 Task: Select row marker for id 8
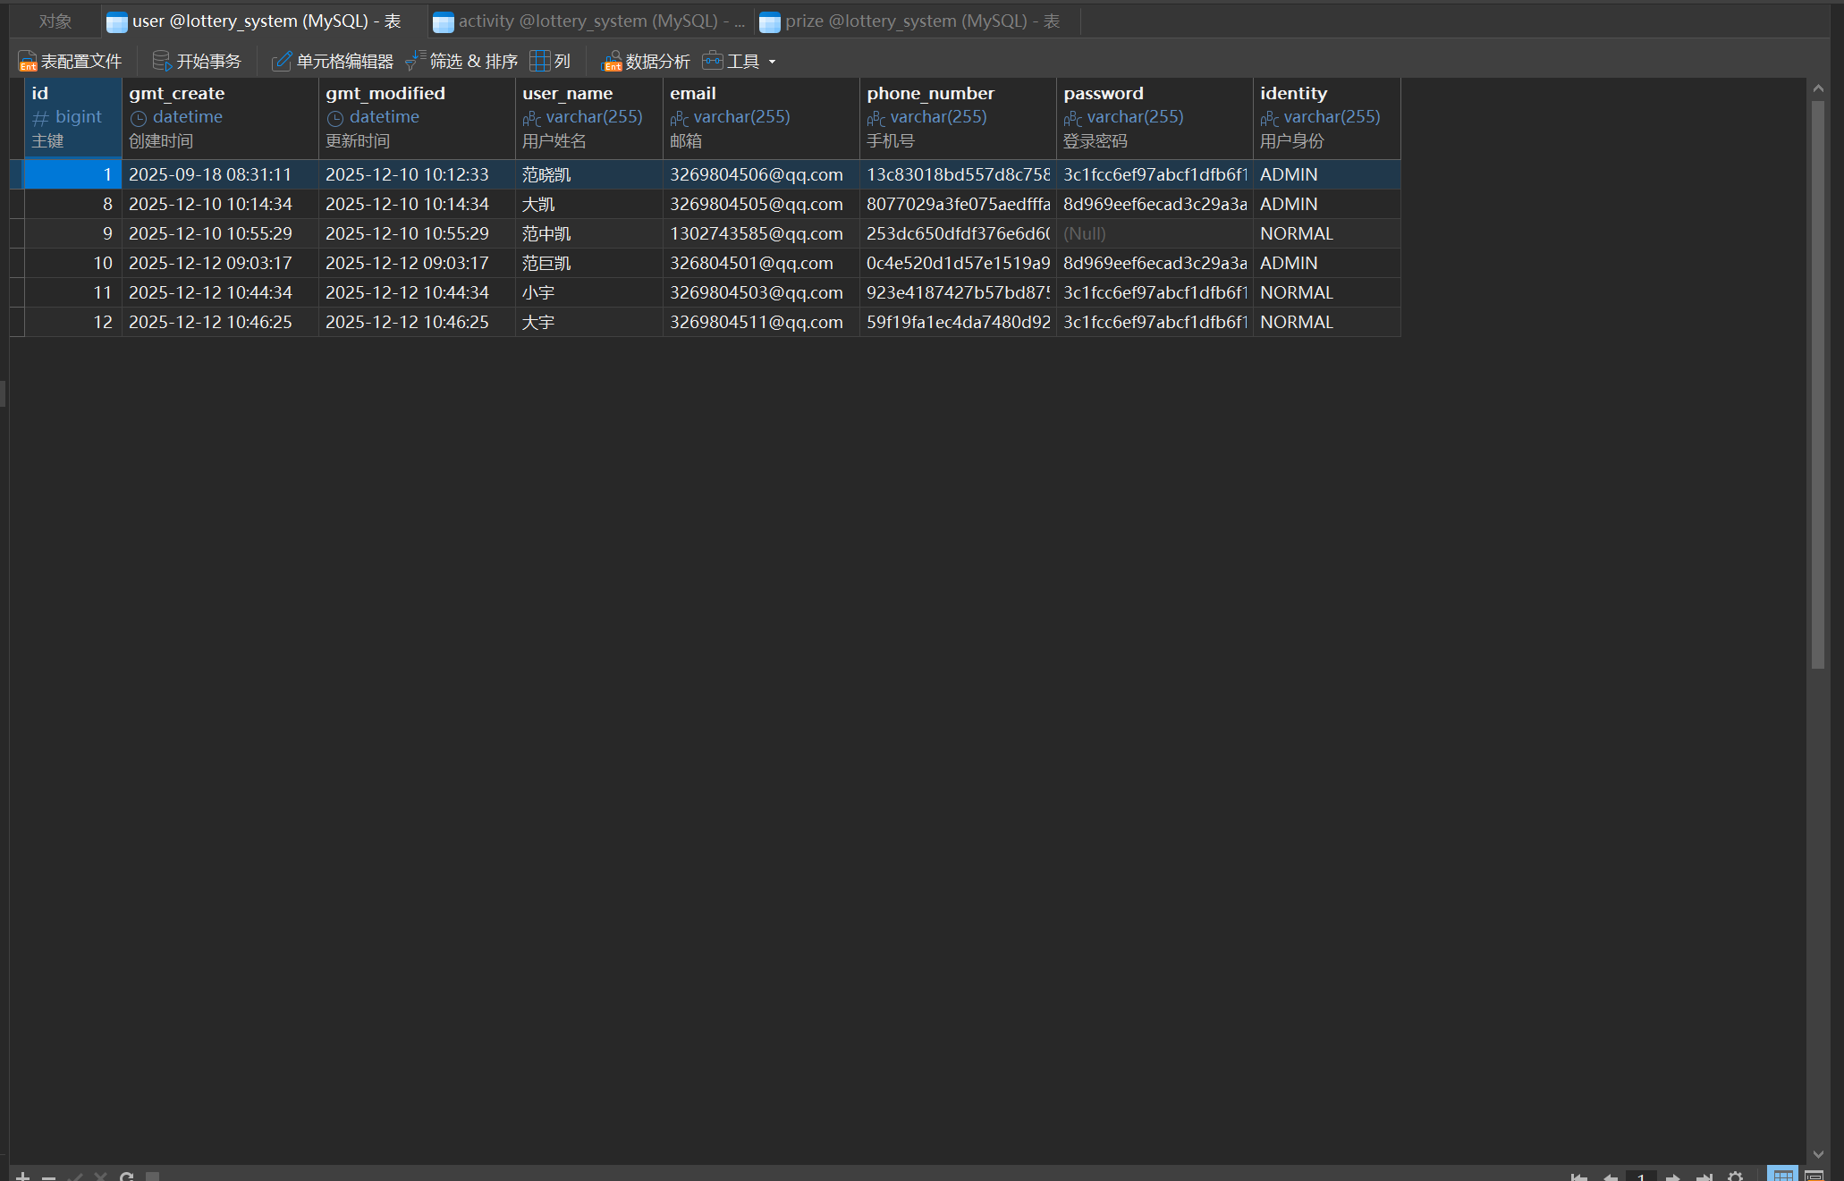(17, 204)
